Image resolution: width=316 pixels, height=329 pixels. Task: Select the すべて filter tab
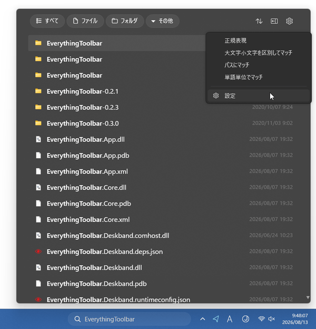click(47, 21)
